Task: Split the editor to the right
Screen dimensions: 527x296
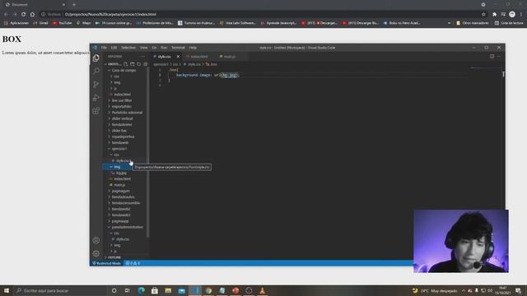Action: 492,57
